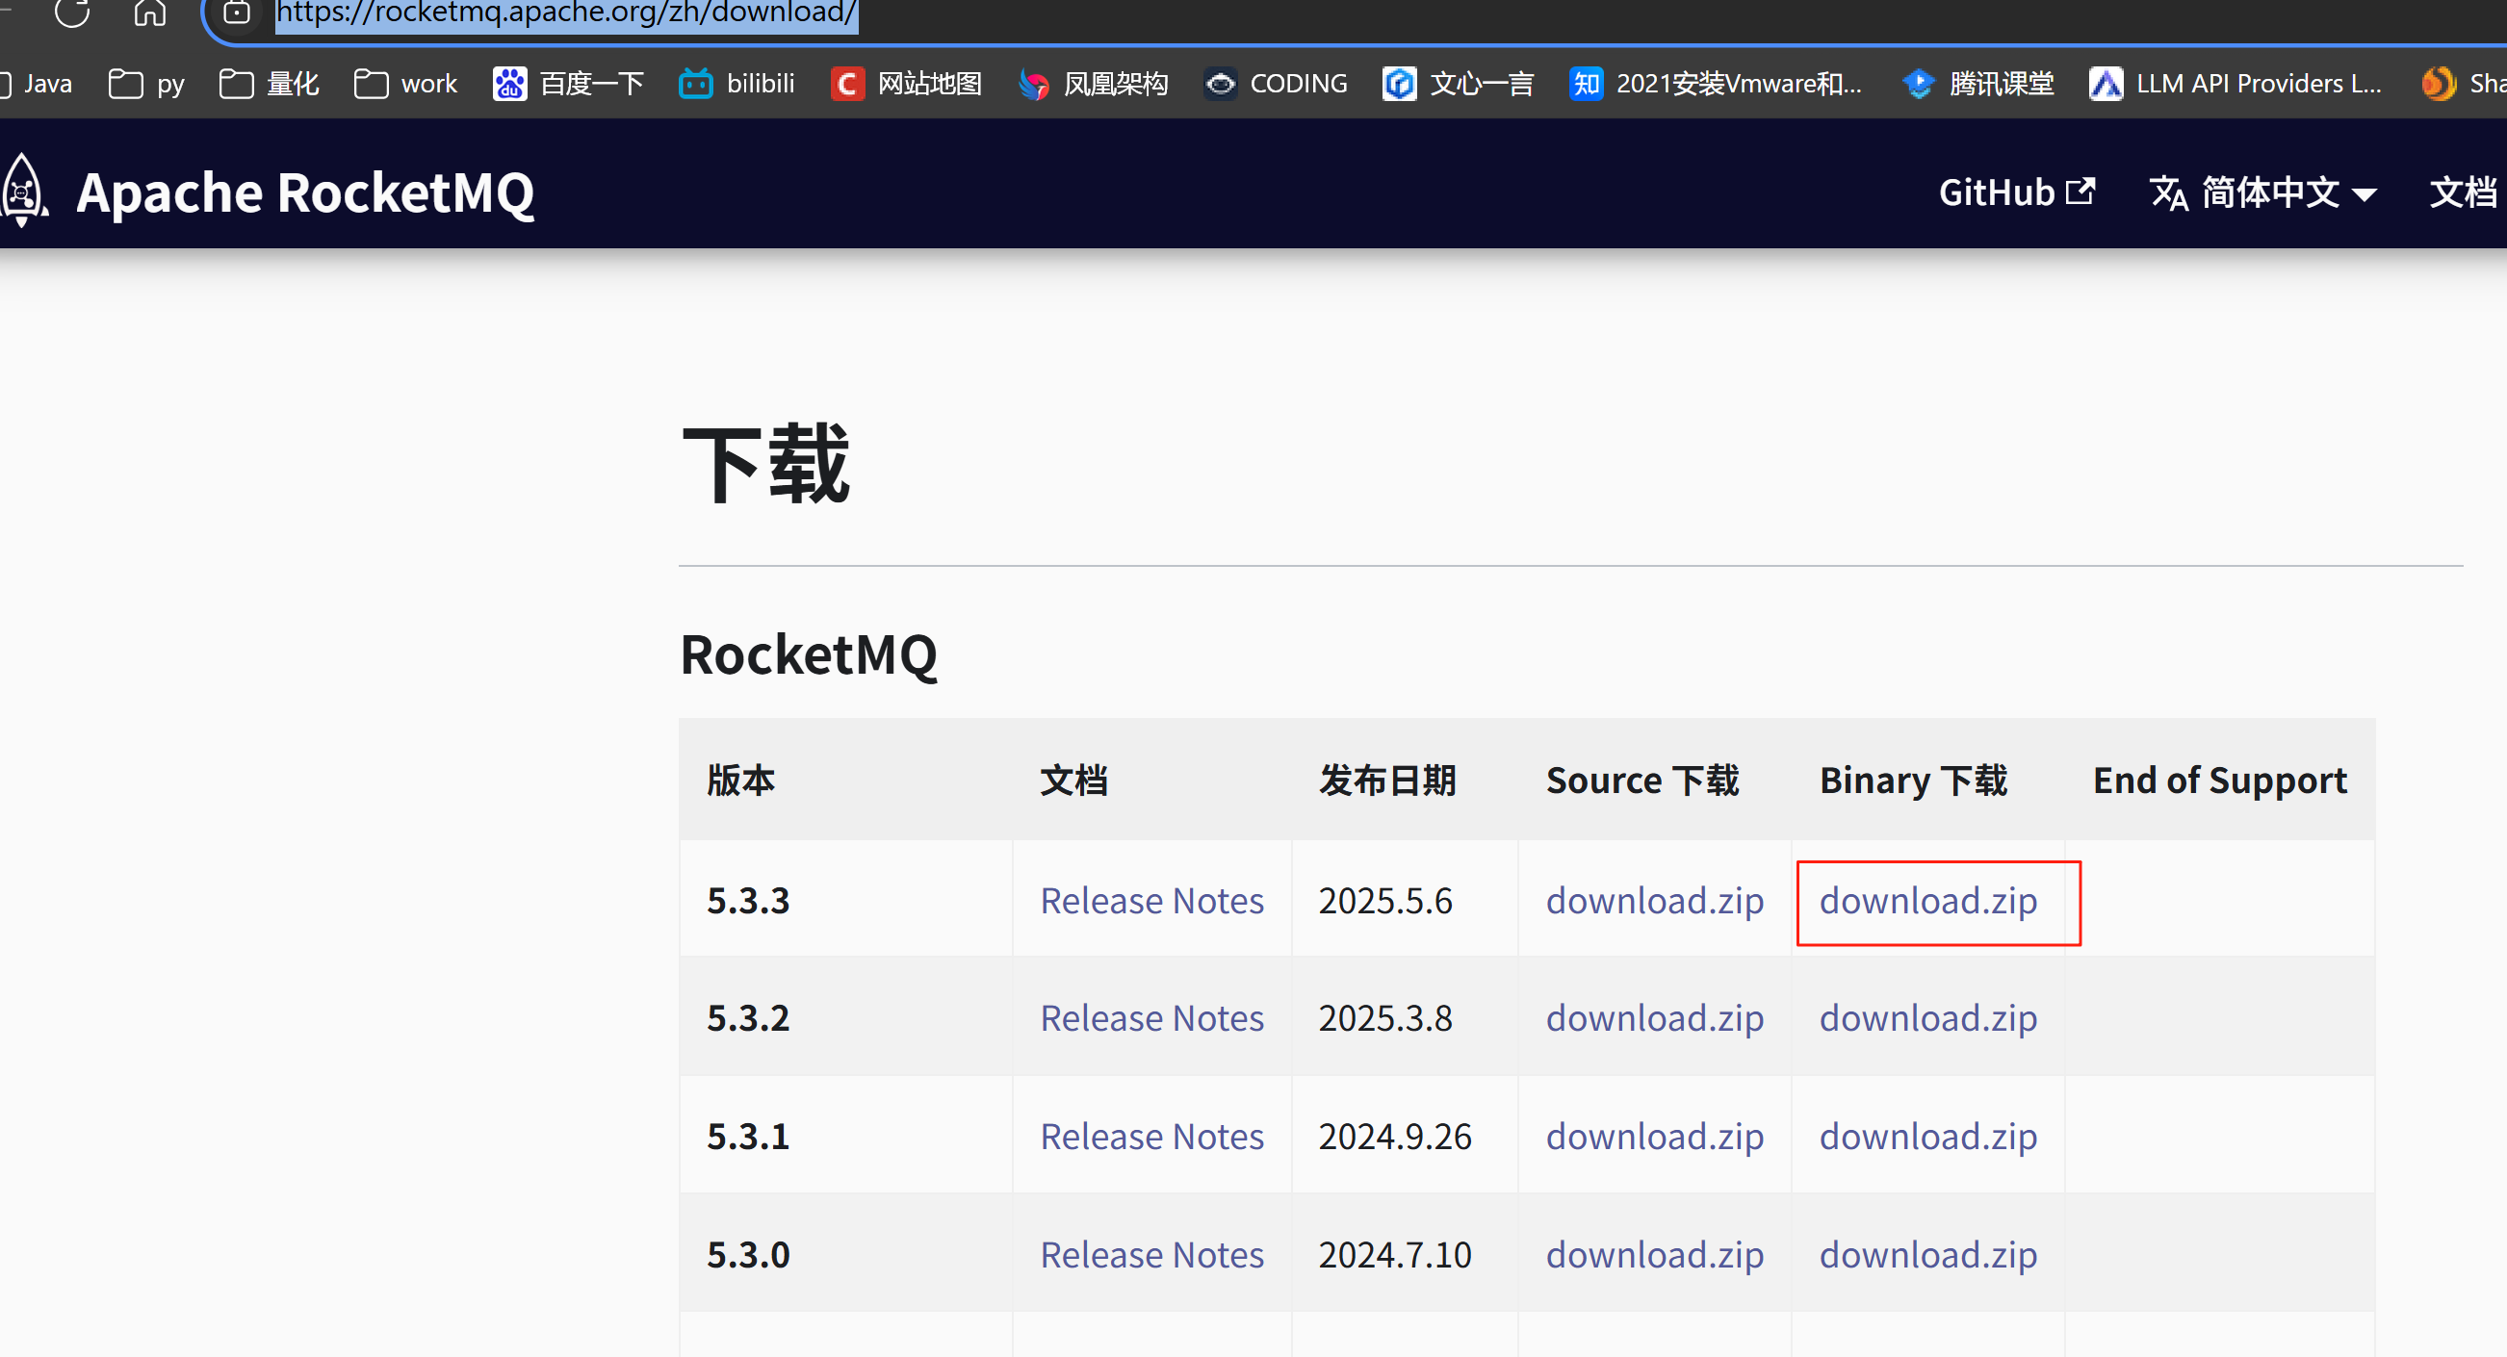Open the 文档 navigation item

pos(2464,192)
